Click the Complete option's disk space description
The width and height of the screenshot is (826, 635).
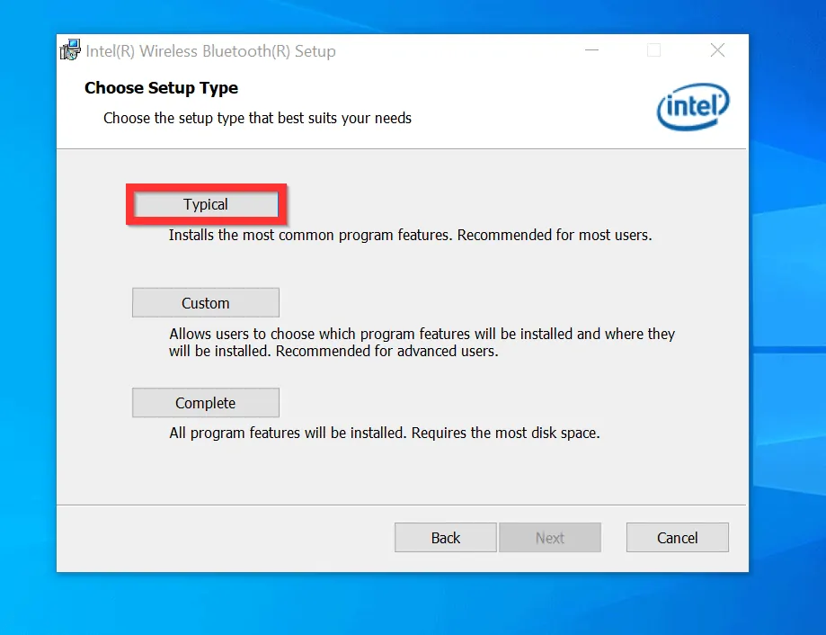384,433
